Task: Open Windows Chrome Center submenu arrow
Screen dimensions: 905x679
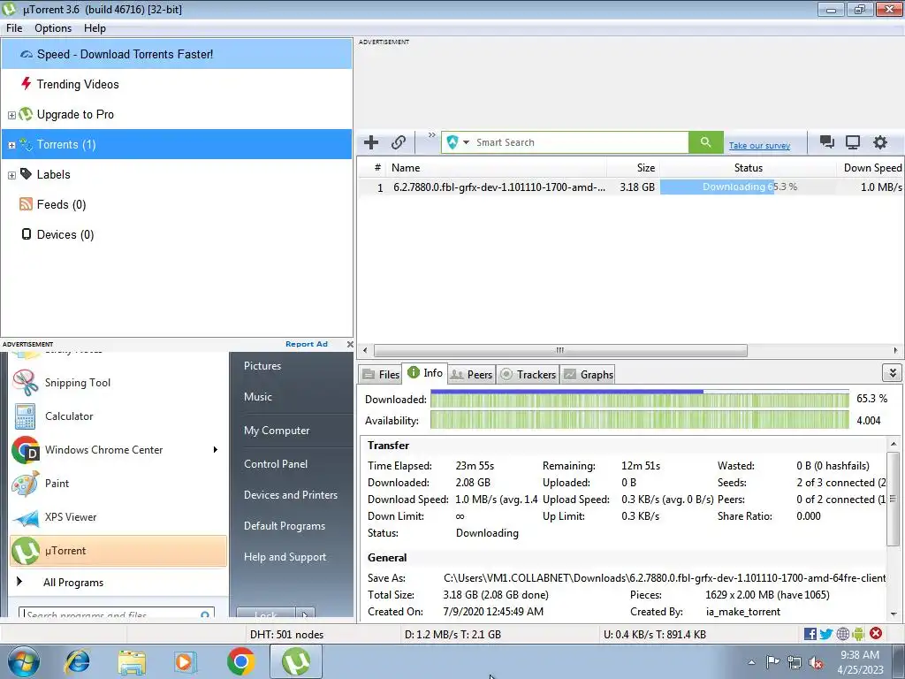Action: (x=216, y=450)
